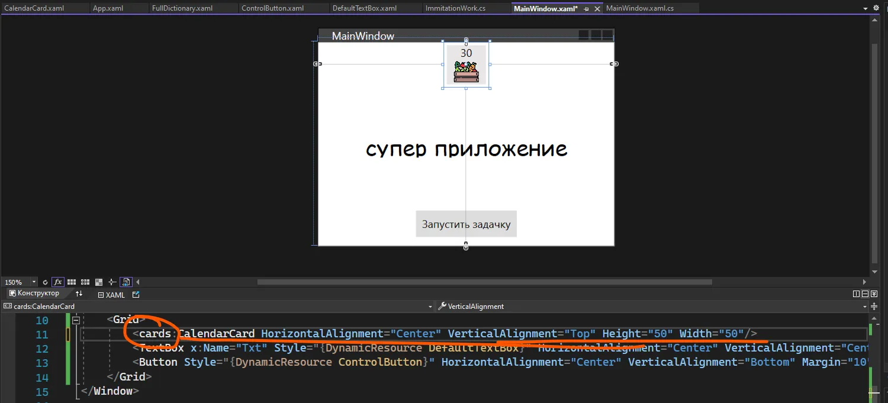This screenshot has height=403, width=888.
Task: Click the closing Window tag on line 15
Action: tap(110, 391)
